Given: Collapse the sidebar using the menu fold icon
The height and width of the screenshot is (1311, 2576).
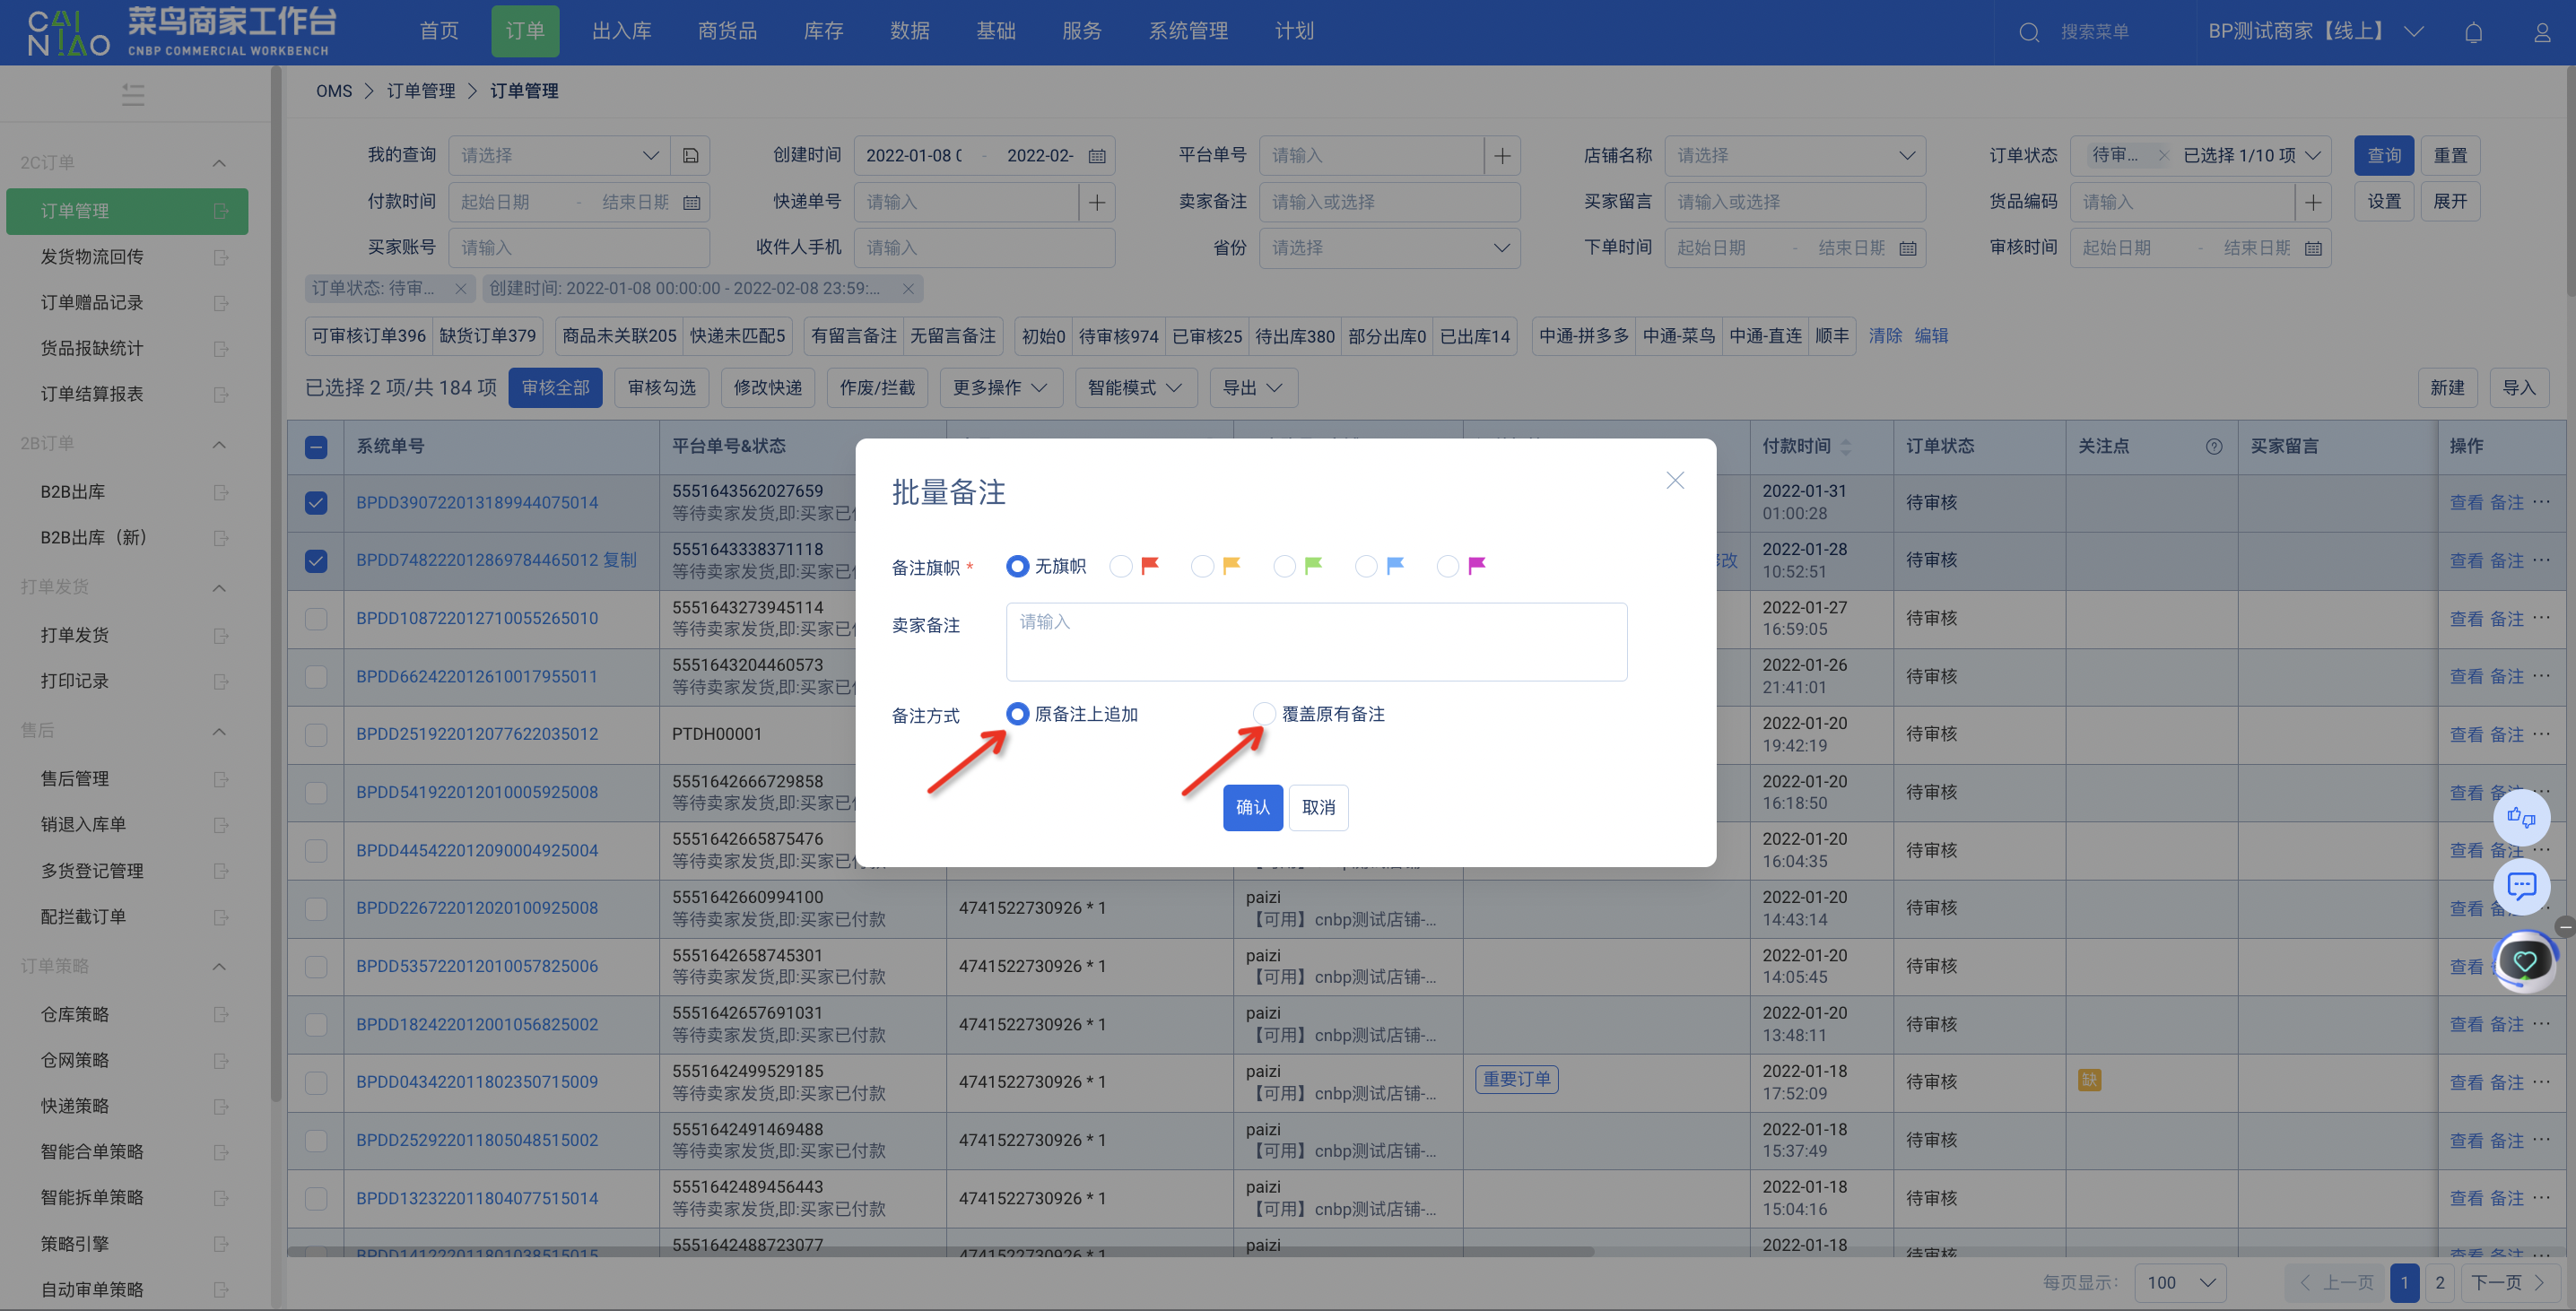Looking at the screenshot, I should tap(133, 95).
